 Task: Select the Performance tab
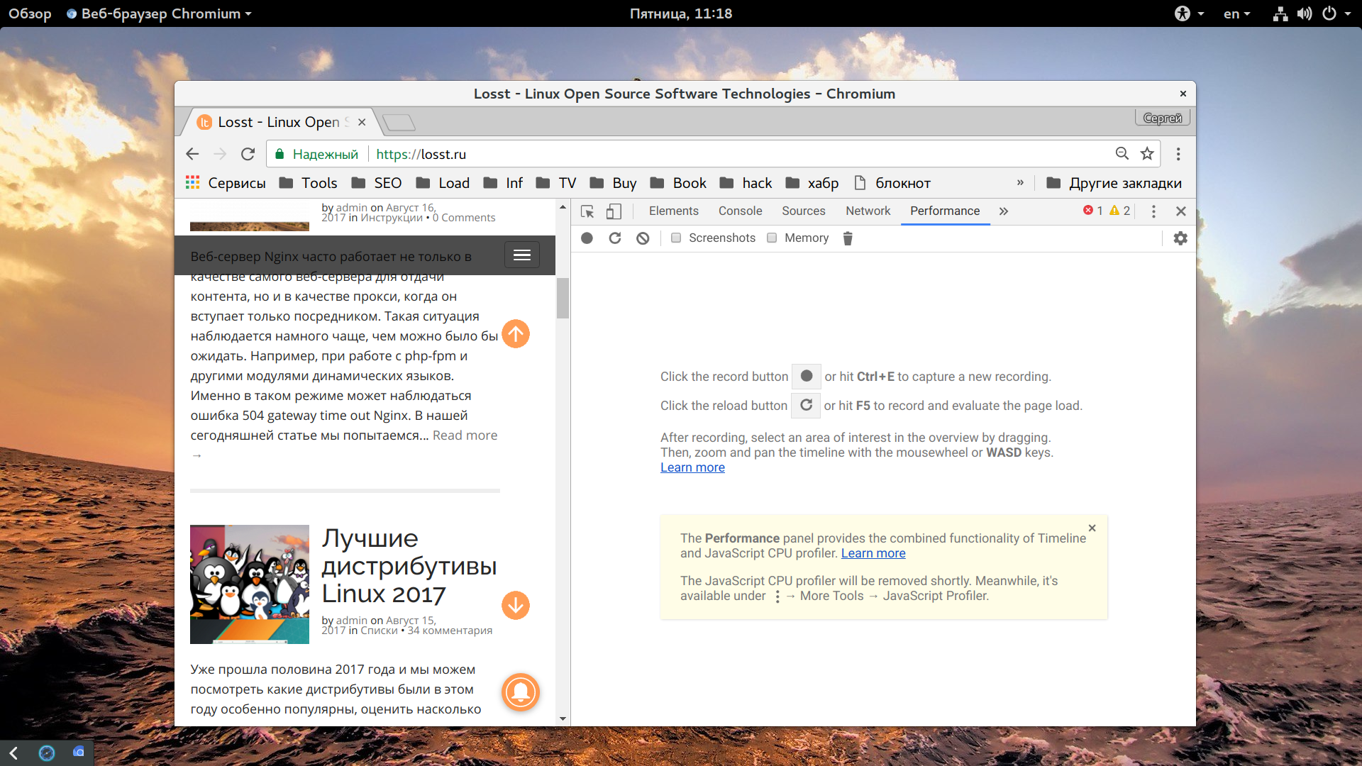tap(945, 211)
